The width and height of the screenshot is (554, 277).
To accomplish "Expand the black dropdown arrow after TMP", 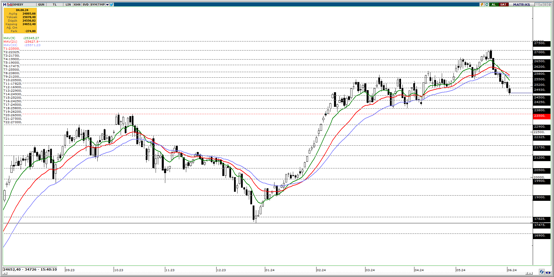I will click(107, 4).
